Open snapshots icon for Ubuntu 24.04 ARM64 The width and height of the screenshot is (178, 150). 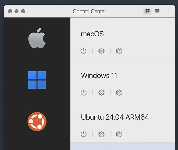click(x=119, y=134)
